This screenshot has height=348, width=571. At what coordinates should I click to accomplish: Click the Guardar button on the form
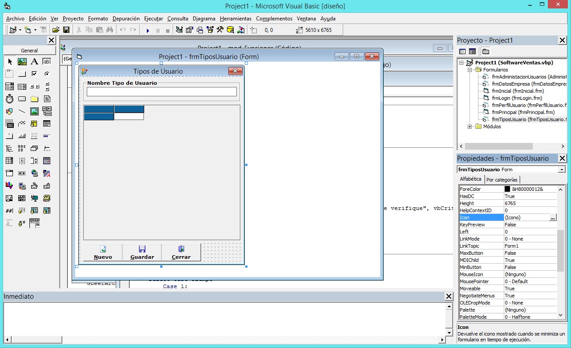coord(142,252)
